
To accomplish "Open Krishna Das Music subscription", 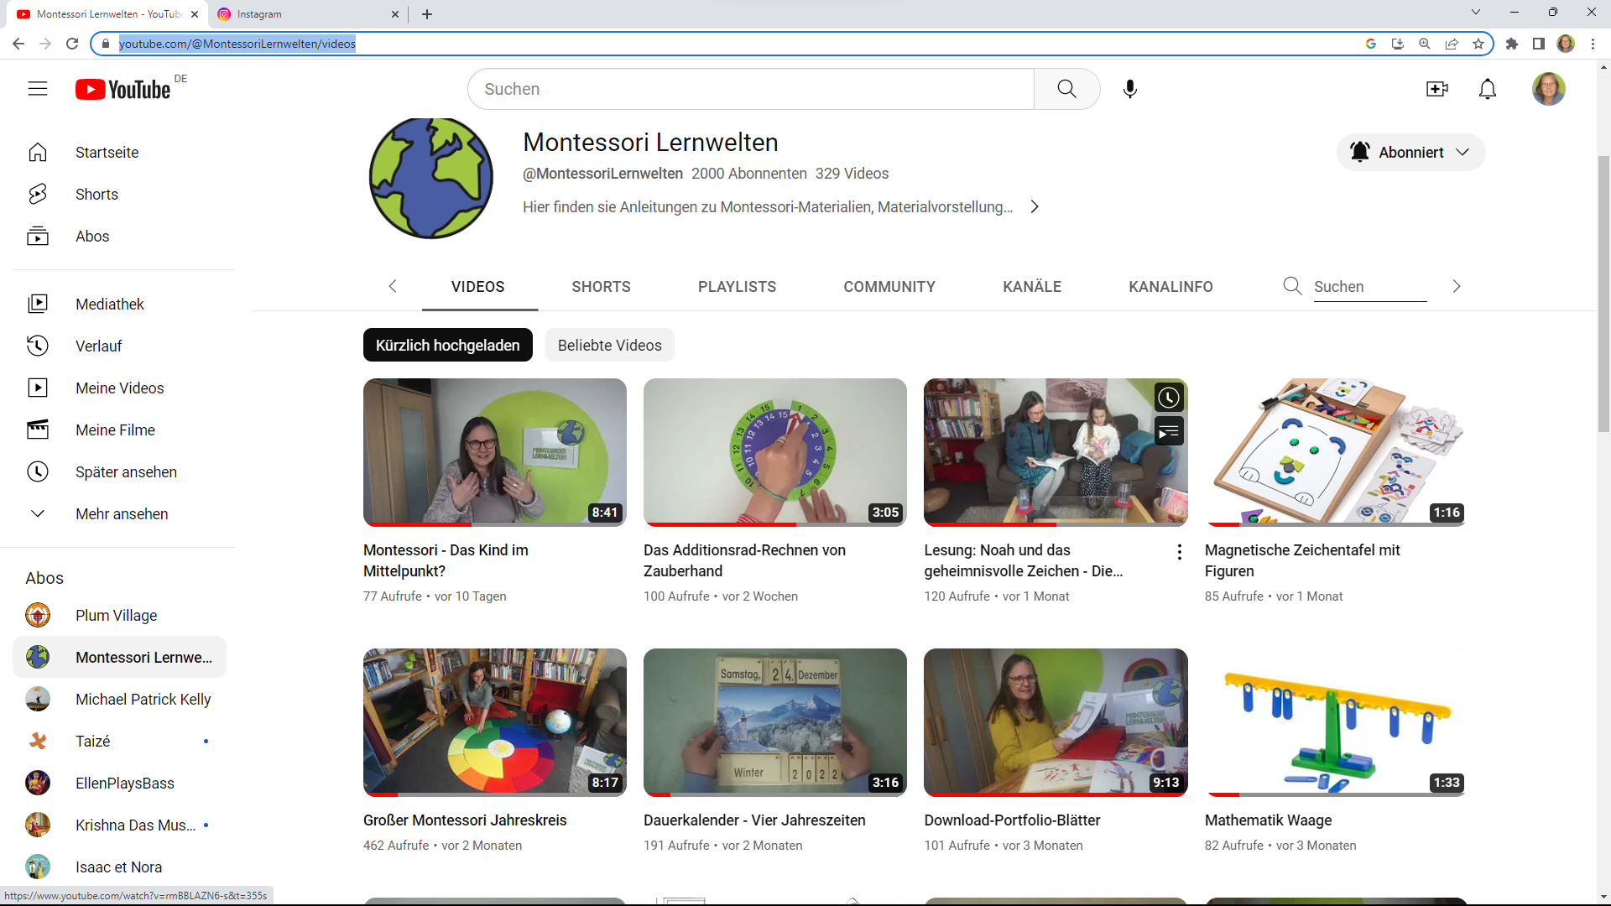I will tap(119, 825).
